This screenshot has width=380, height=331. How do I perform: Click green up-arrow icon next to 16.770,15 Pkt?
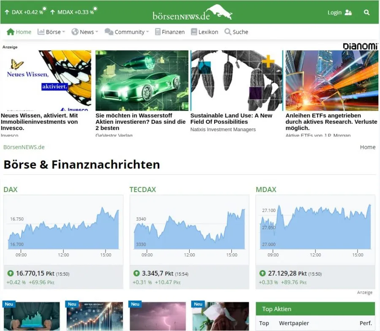(11, 273)
